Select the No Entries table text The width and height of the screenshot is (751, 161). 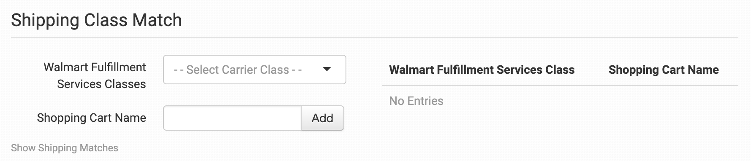coord(416,101)
